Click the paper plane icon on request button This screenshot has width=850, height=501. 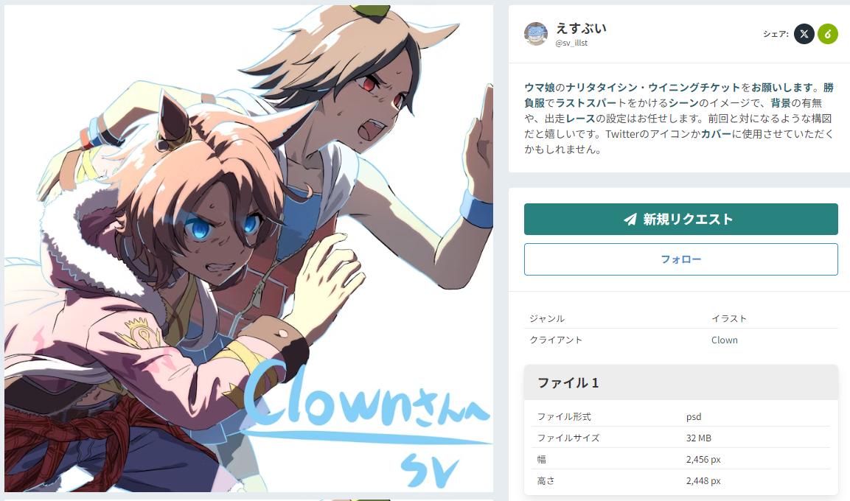pyautogui.click(x=630, y=220)
